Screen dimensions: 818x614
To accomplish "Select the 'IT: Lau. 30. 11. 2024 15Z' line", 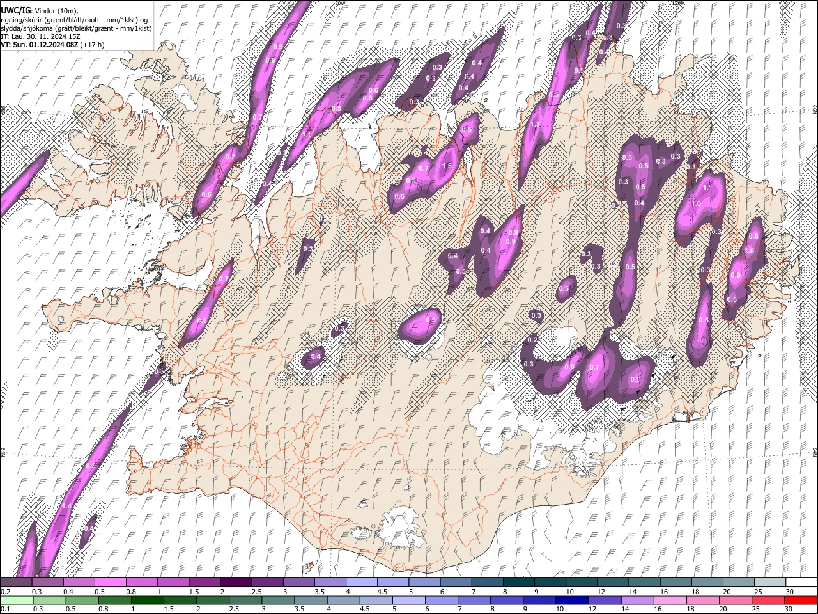I will [40, 36].
